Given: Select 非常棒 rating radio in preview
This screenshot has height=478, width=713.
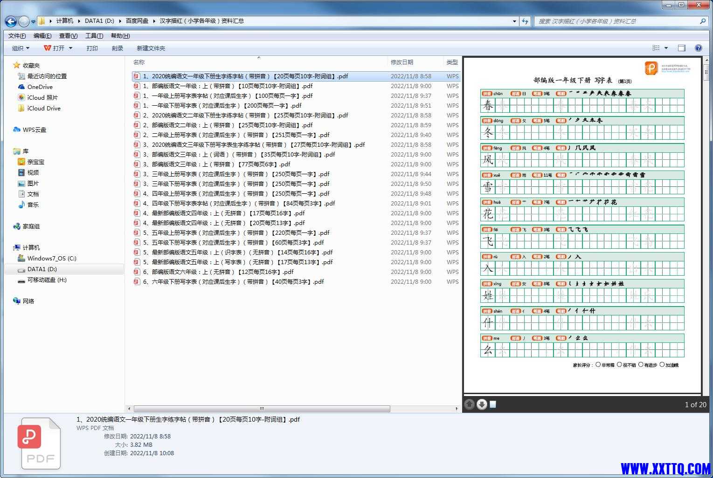Looking at the screenshot, I should click(598, 365).
